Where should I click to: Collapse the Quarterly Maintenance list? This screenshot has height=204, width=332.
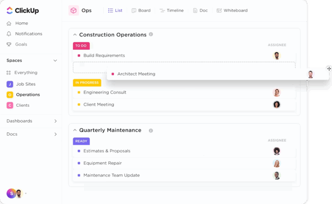(x=75, y=130)
